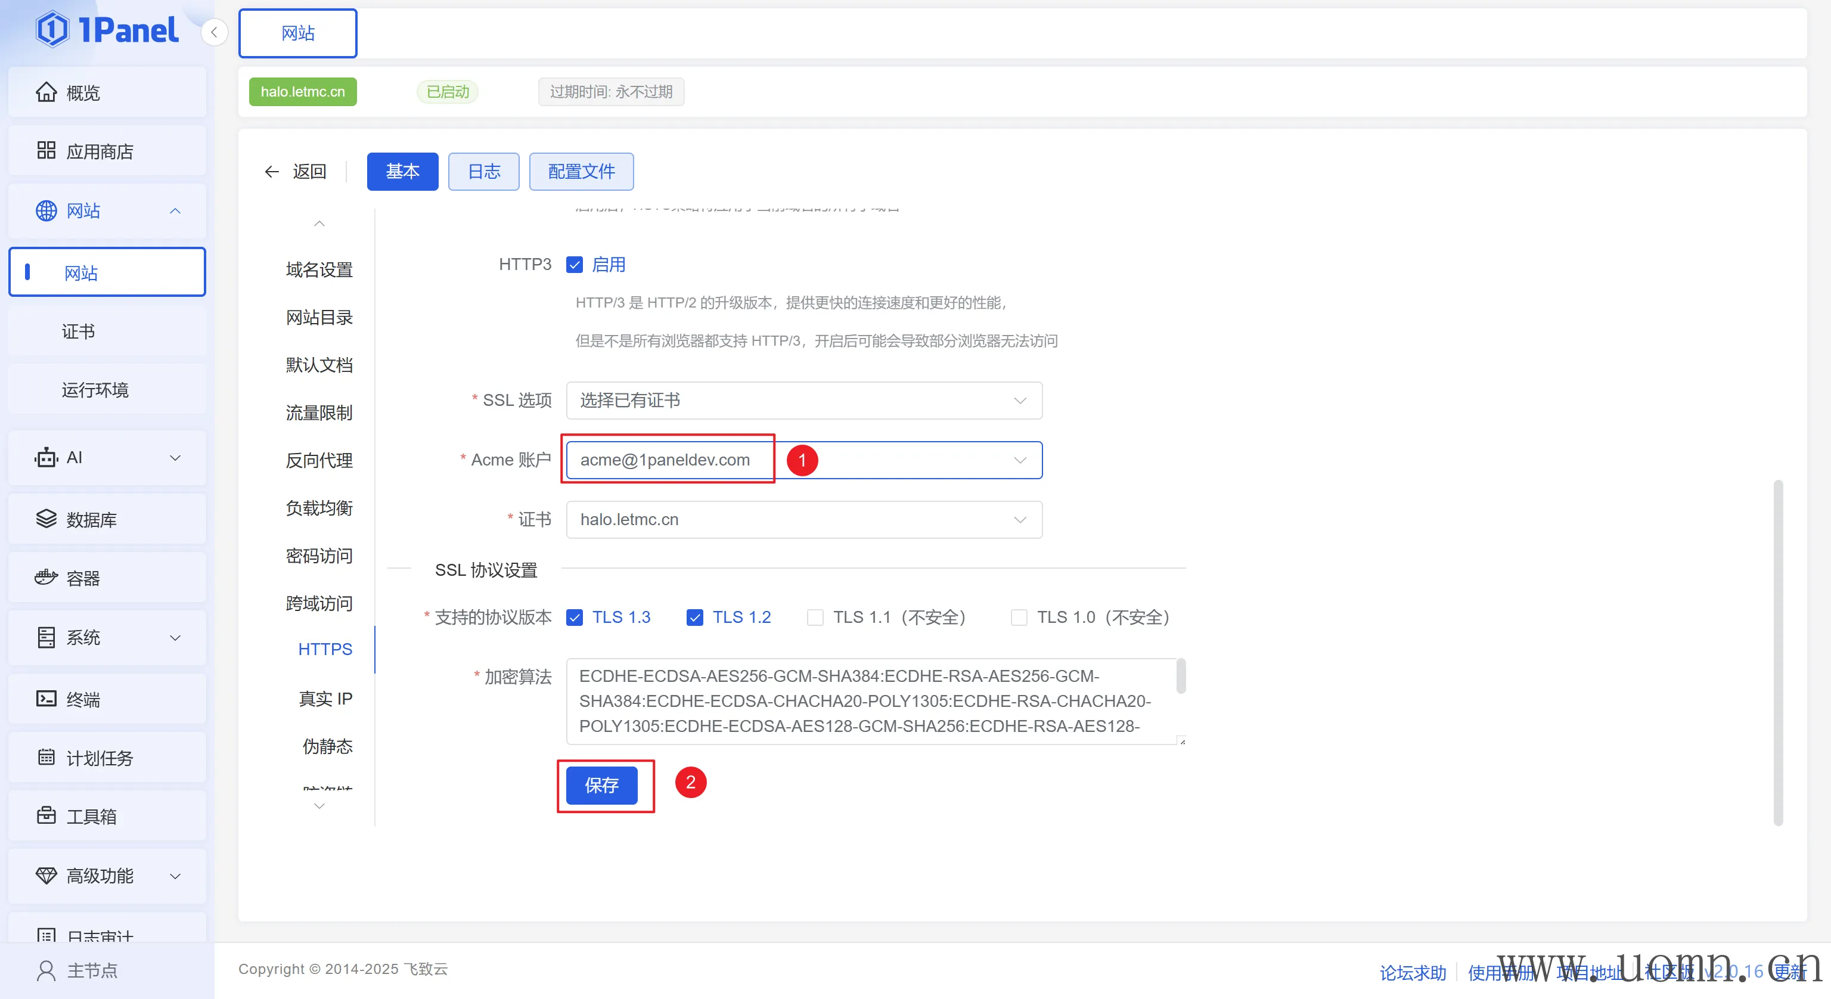Click the calendar icon 计划任务
This screenshot has height=999, width=1831.
(x=46, y=757)
